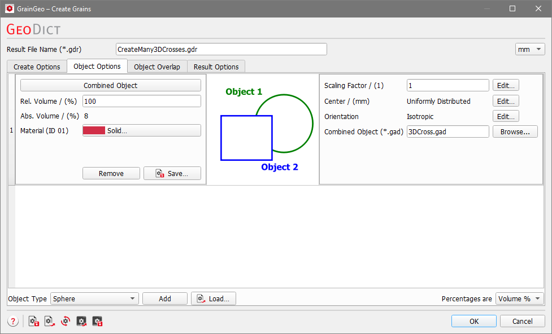Select the Object Options tab
Screen dimensions: 552x334
click(97, 66)
